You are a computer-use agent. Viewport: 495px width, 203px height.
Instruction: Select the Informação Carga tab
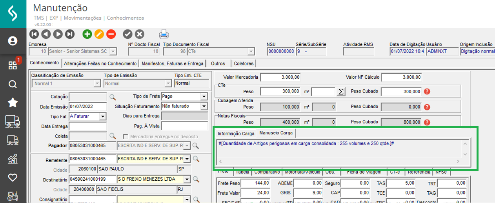click(x=236, y=133)
